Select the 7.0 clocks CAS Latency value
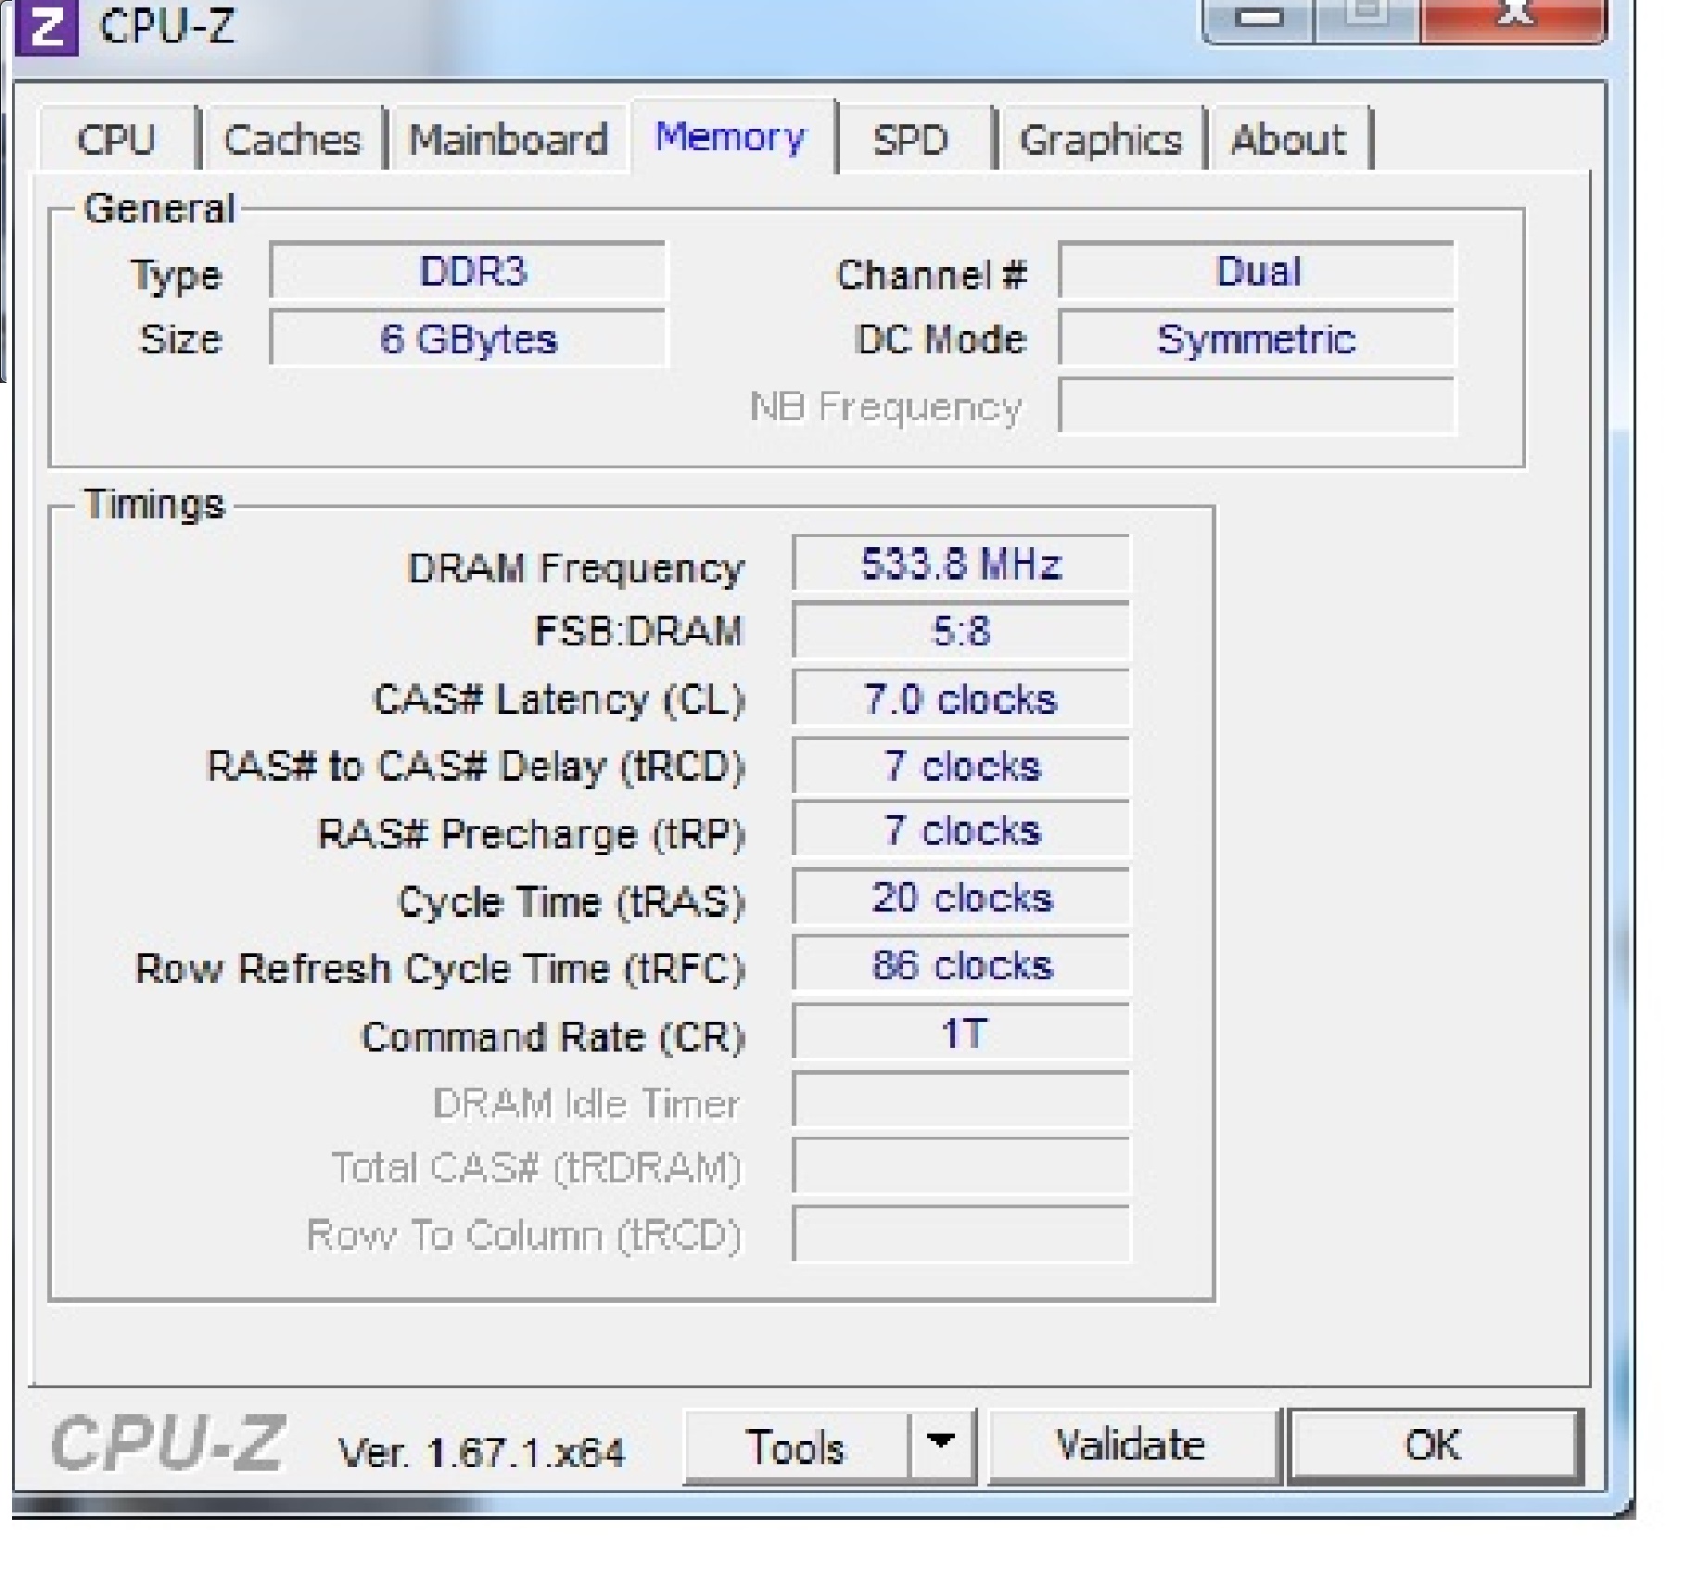The height and width of the screenshot is (1569, 1704). click(x=961, y=698)
